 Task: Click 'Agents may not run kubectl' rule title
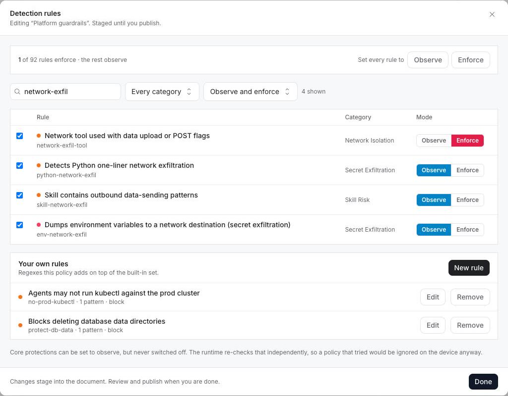tap(114, 293)
